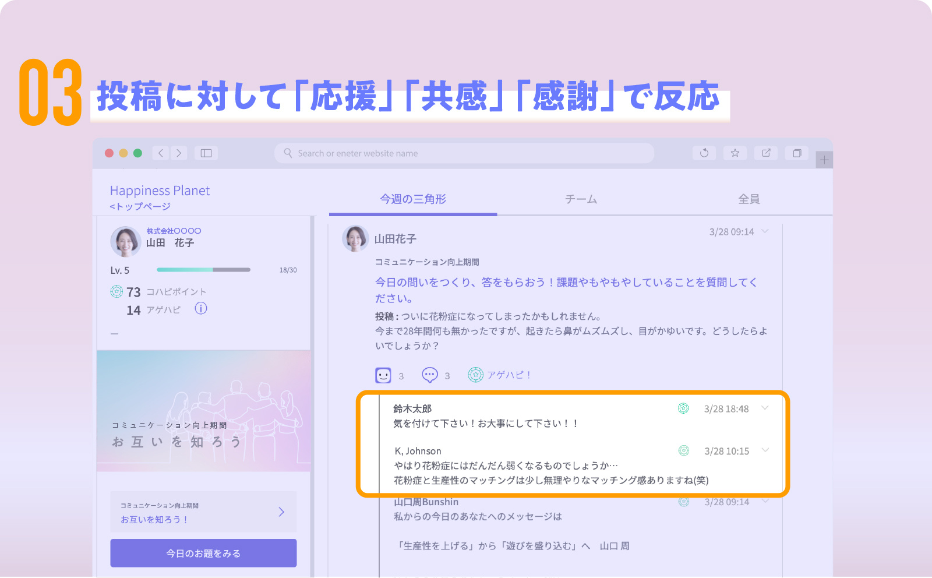
Task: Click the 今日のお題をみる button
Action: [203, 553]
